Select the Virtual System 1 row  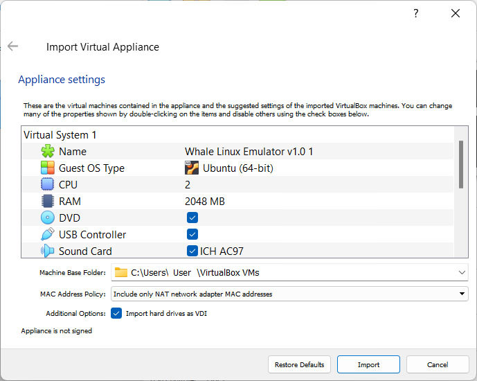tap(237, 134)
